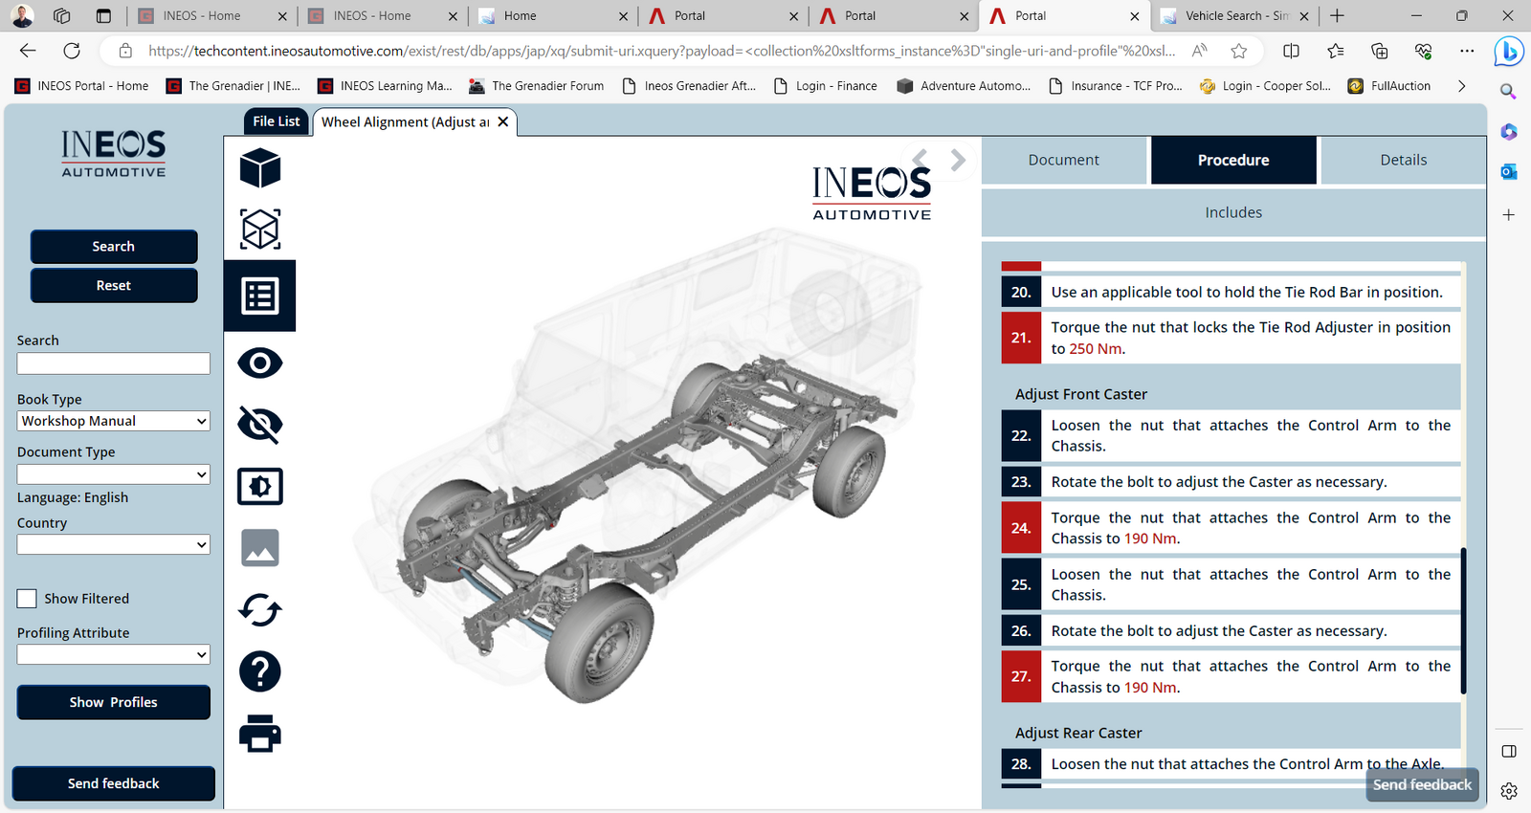
Task: Open browser split screen icon
Action: point(1291,51)
